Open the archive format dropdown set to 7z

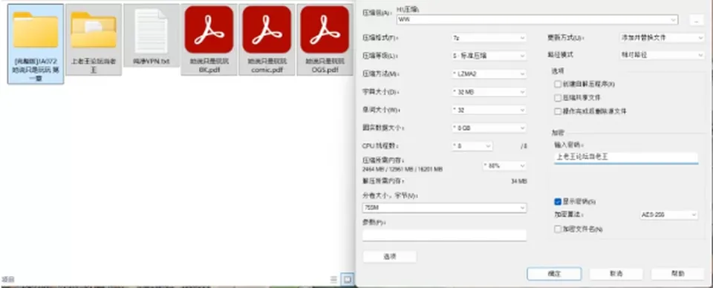[x=489, y=38]
